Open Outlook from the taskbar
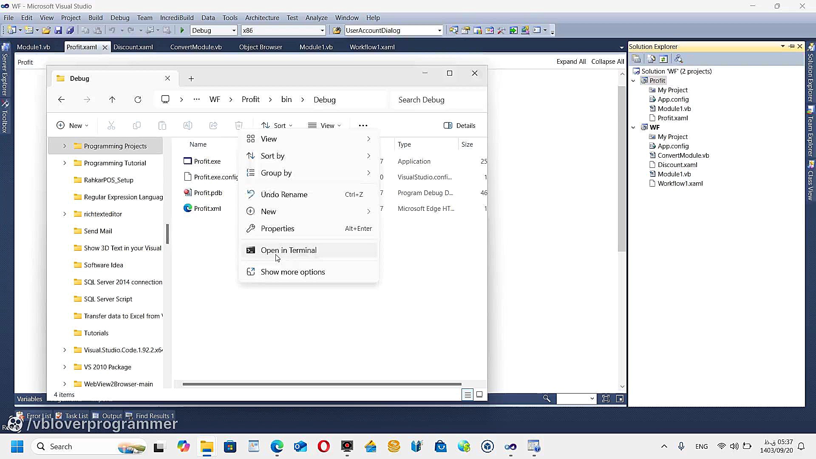816x459 pixels. click(x=300, y=446)
